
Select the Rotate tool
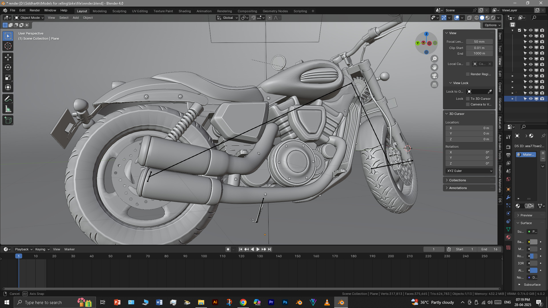[x=8, y=68]
